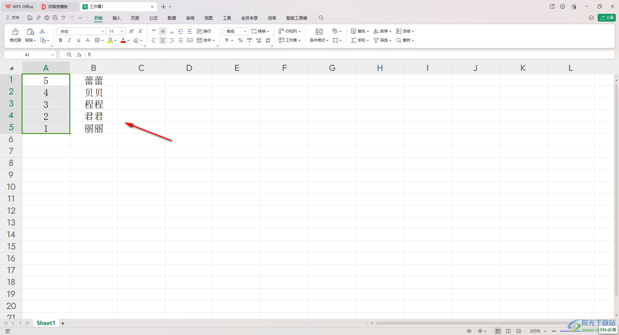Screen dimensions: 619x335
Task: Click the Cut scissors icon
Action: click(x=42, y=31)
